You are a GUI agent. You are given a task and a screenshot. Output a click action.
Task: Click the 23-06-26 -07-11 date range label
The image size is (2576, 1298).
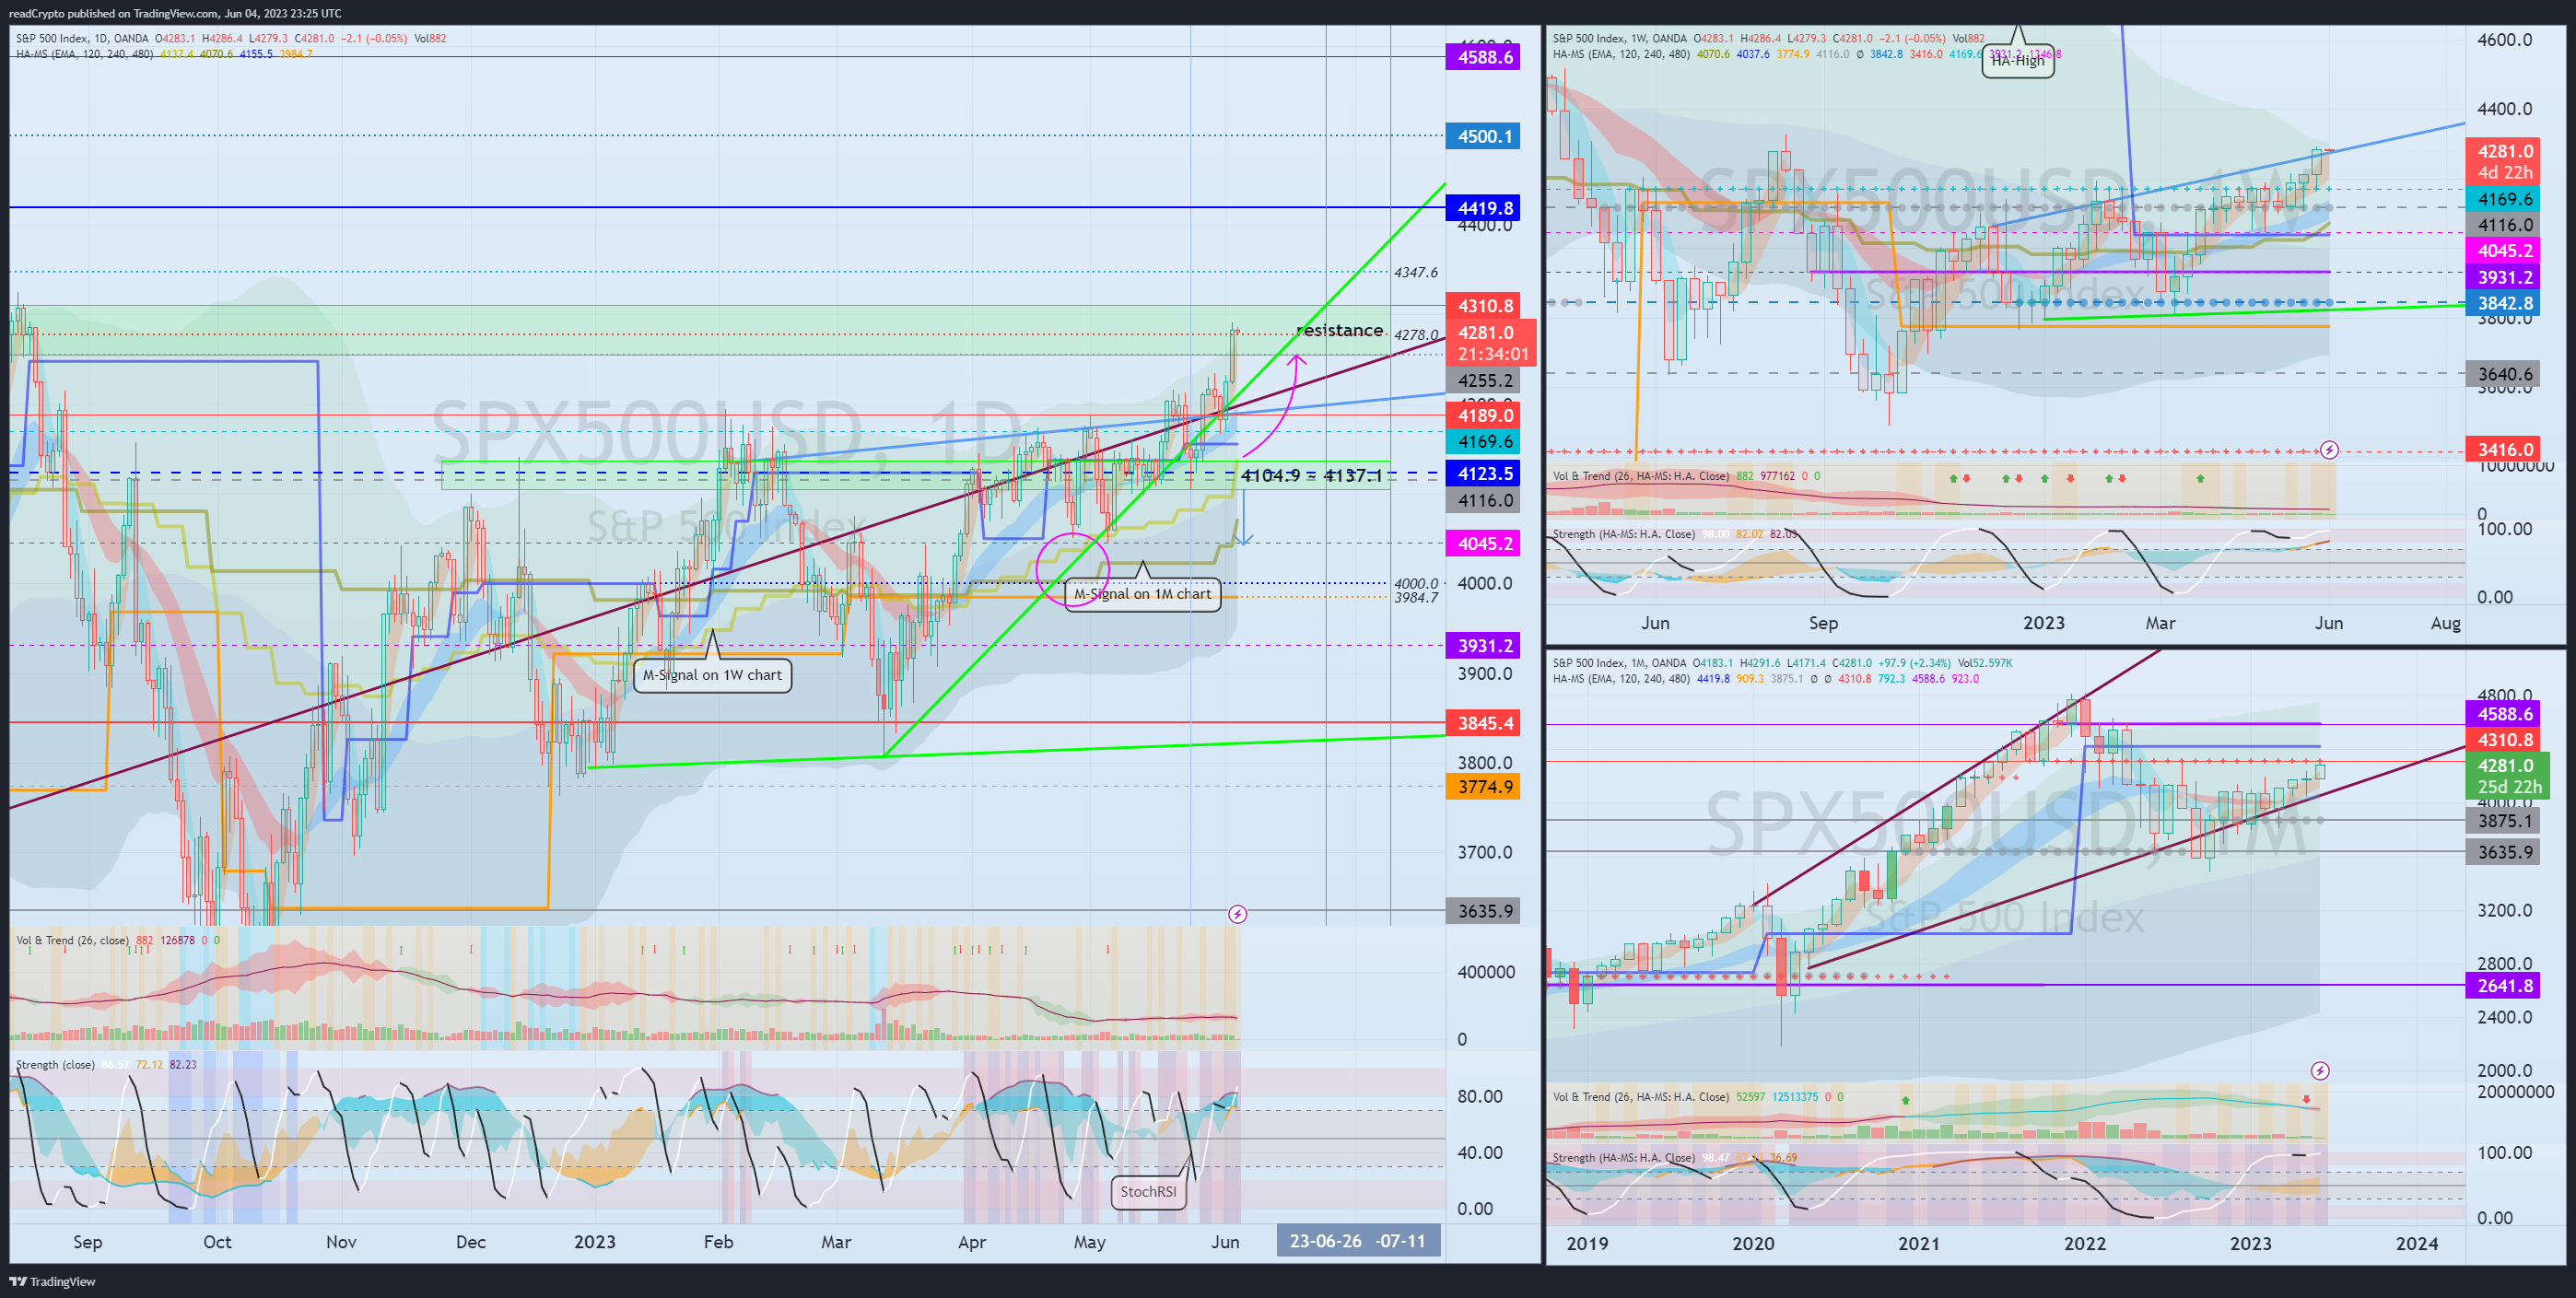1358,1241
